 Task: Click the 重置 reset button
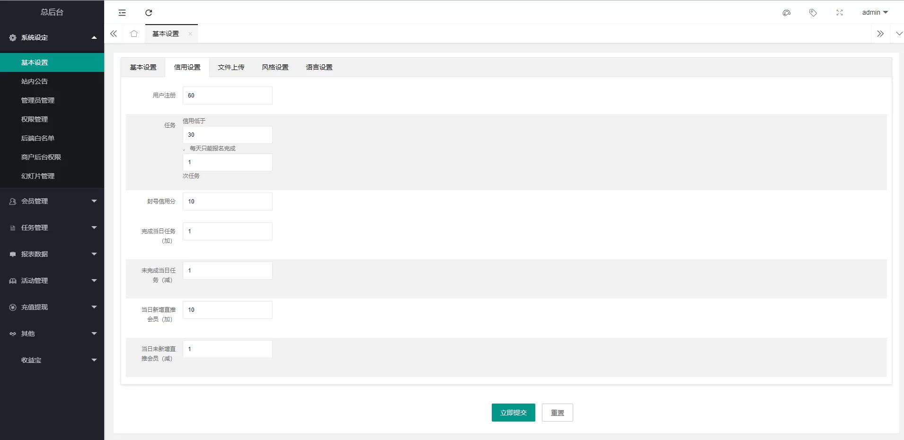click(558, 413)
